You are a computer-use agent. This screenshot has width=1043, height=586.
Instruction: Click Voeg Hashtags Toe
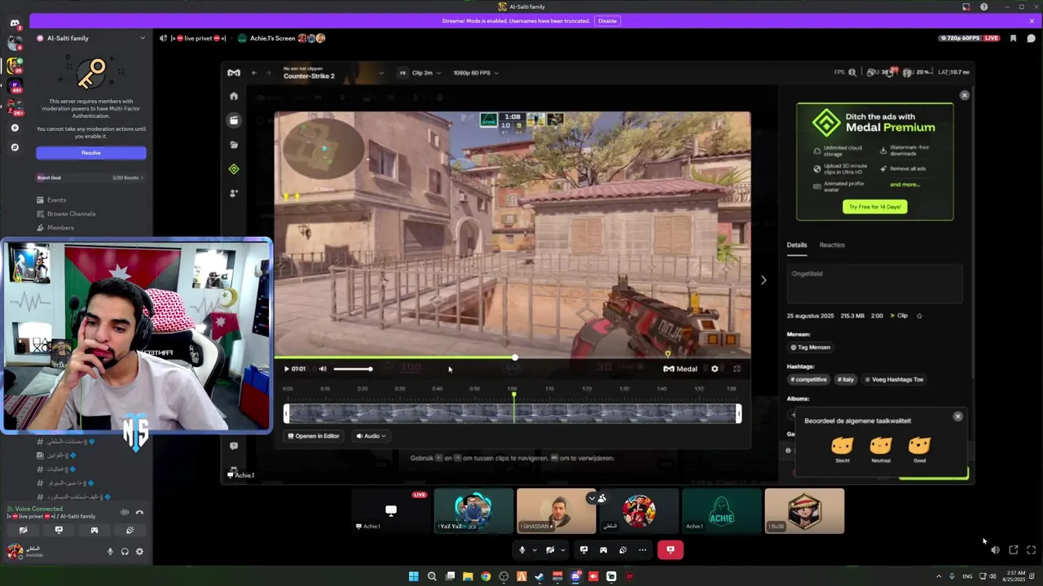[896, 379]
